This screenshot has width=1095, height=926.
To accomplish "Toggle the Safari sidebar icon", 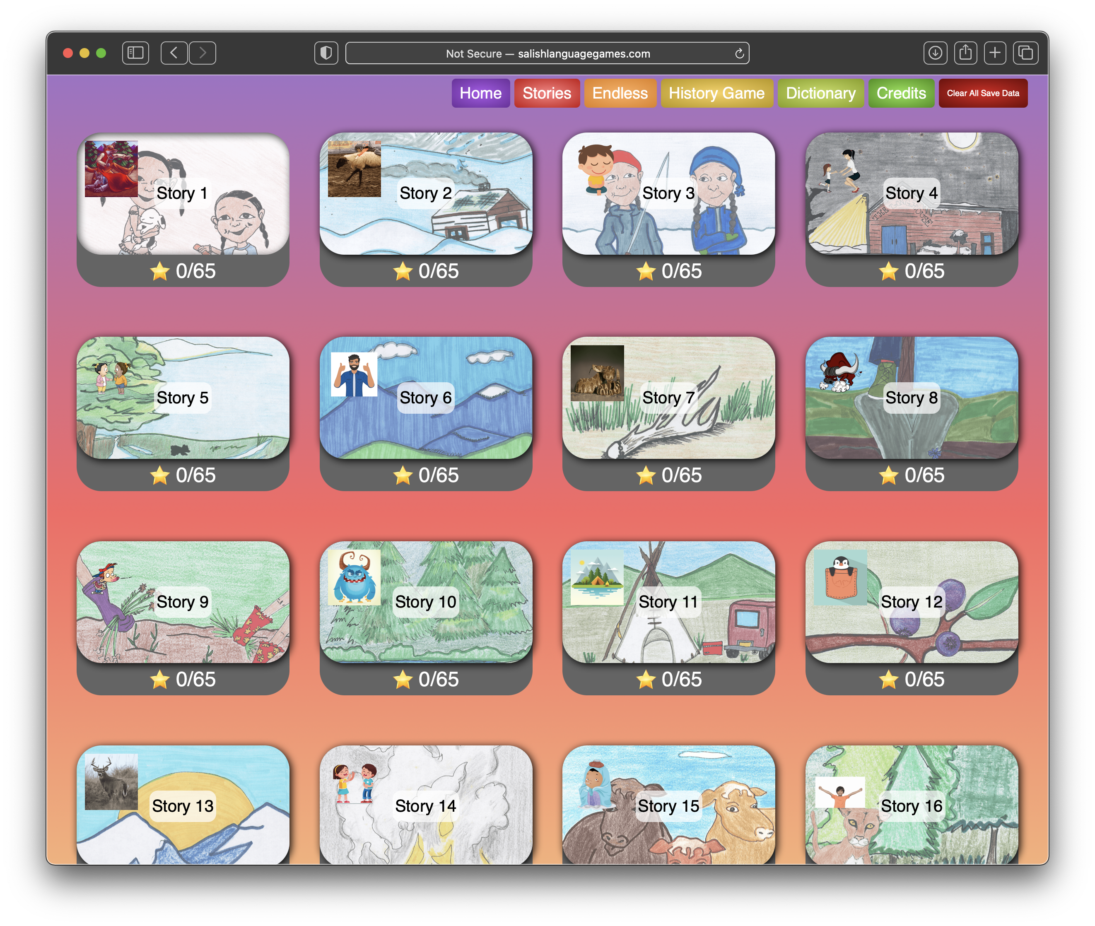I will 135,53.
